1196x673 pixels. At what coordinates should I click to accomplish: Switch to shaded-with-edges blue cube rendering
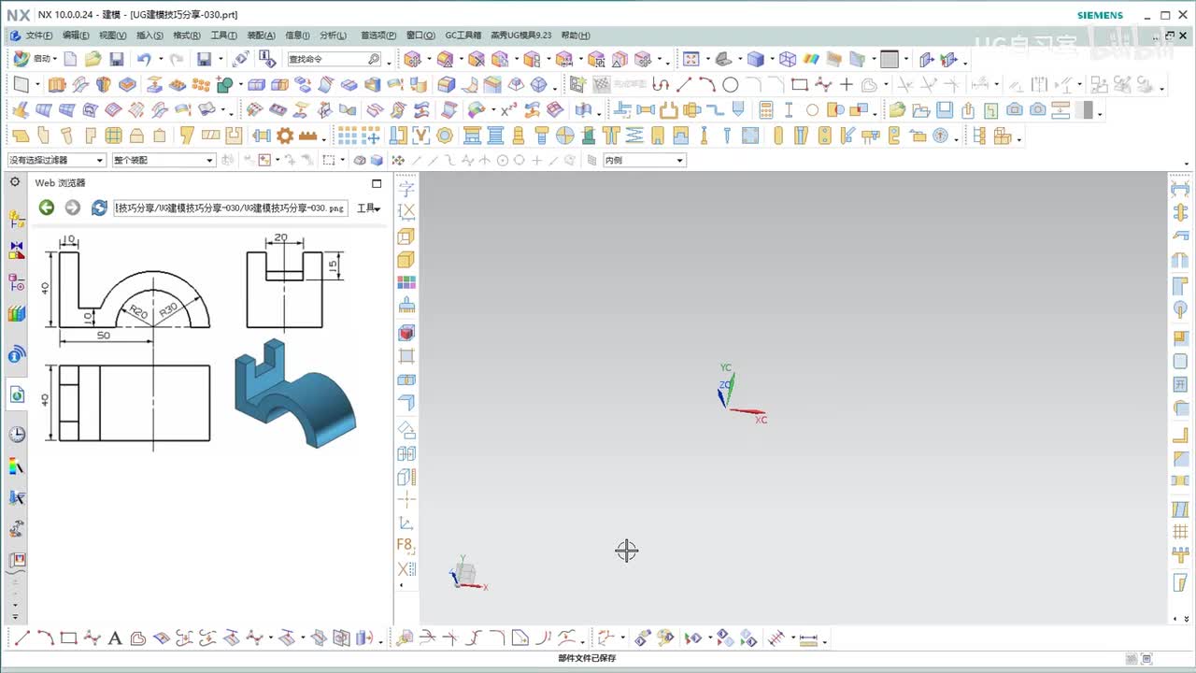(755, 60)
